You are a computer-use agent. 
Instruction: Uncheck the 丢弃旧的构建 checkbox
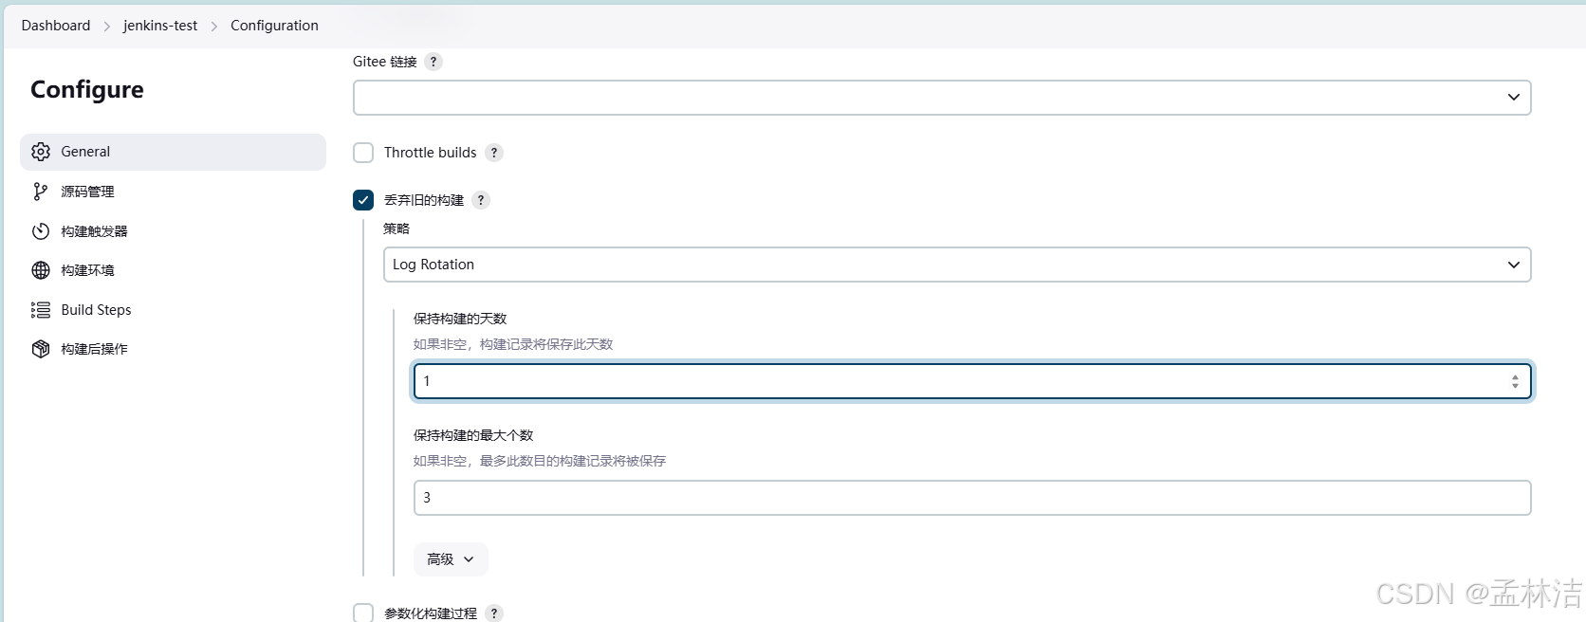[x=363, y=200]
